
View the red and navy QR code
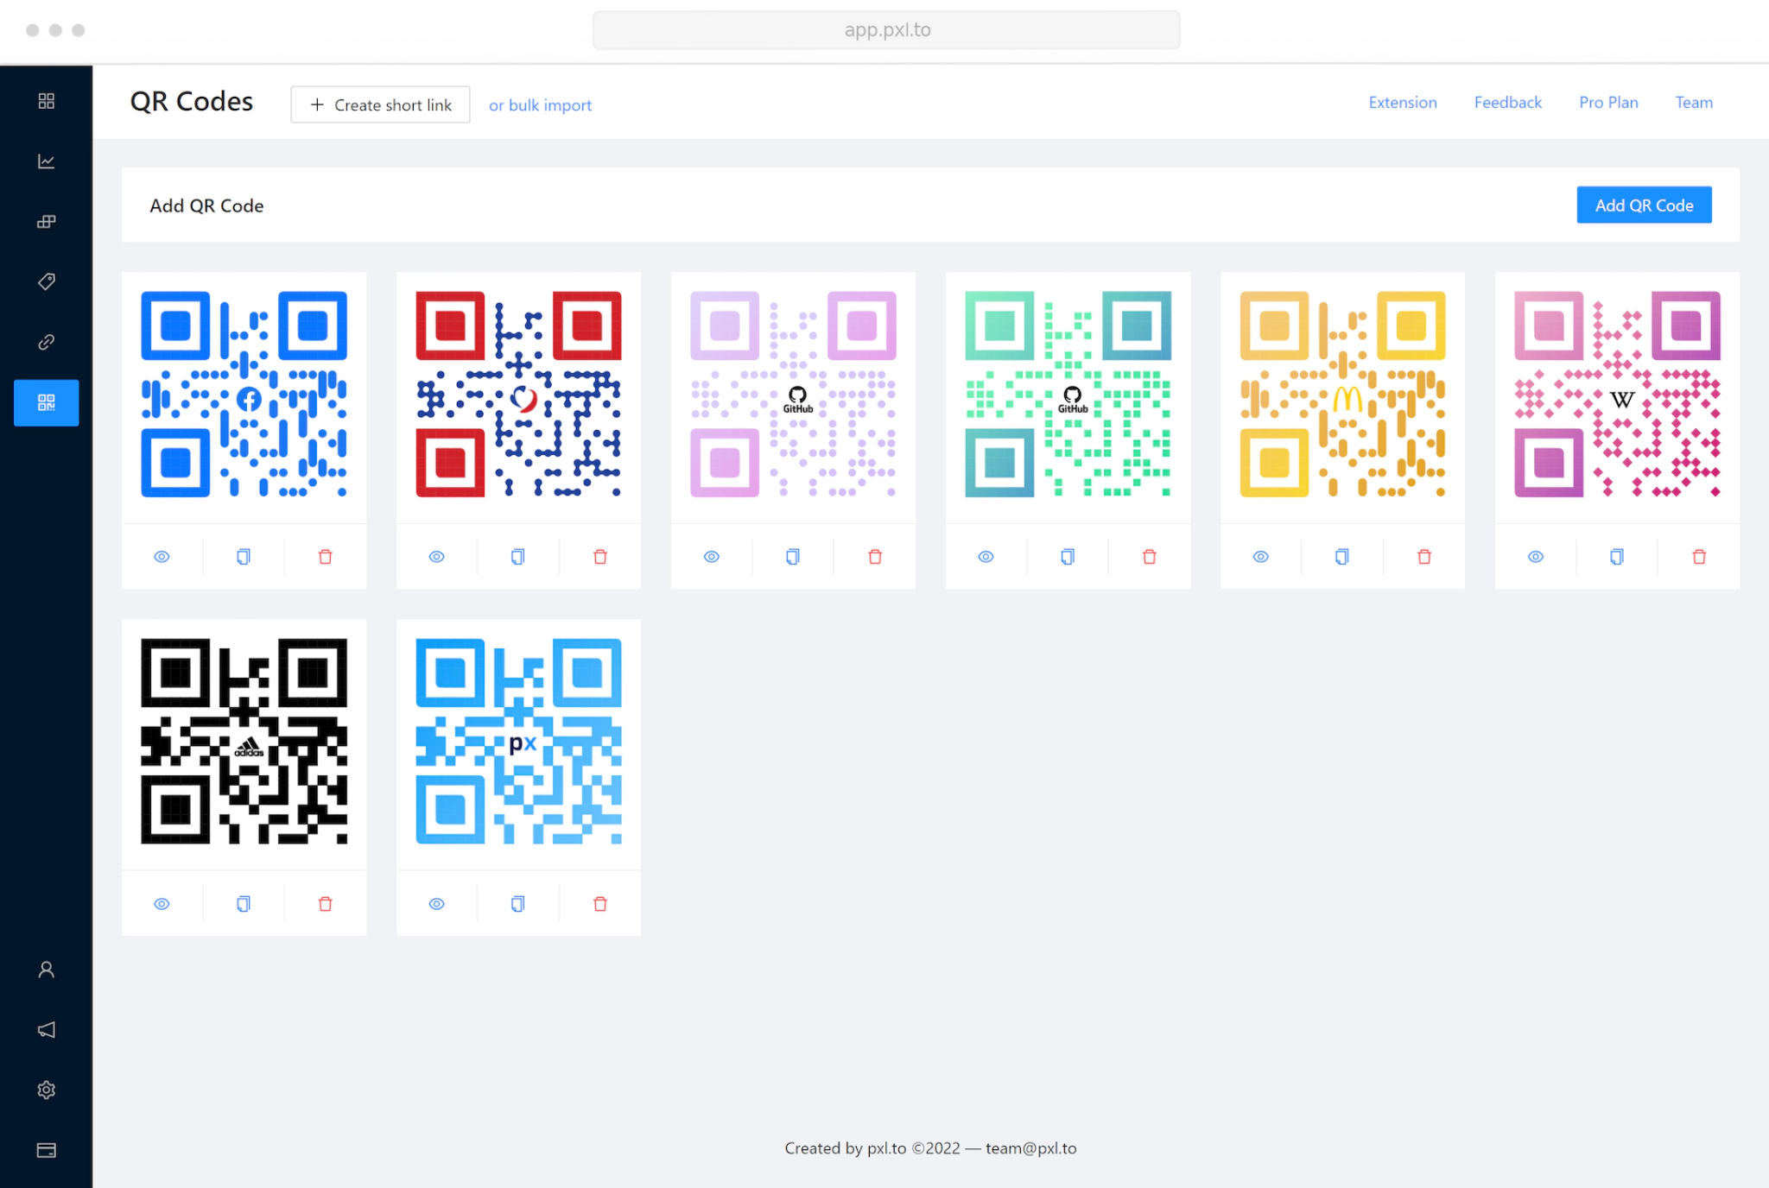(x=437, y=557)
